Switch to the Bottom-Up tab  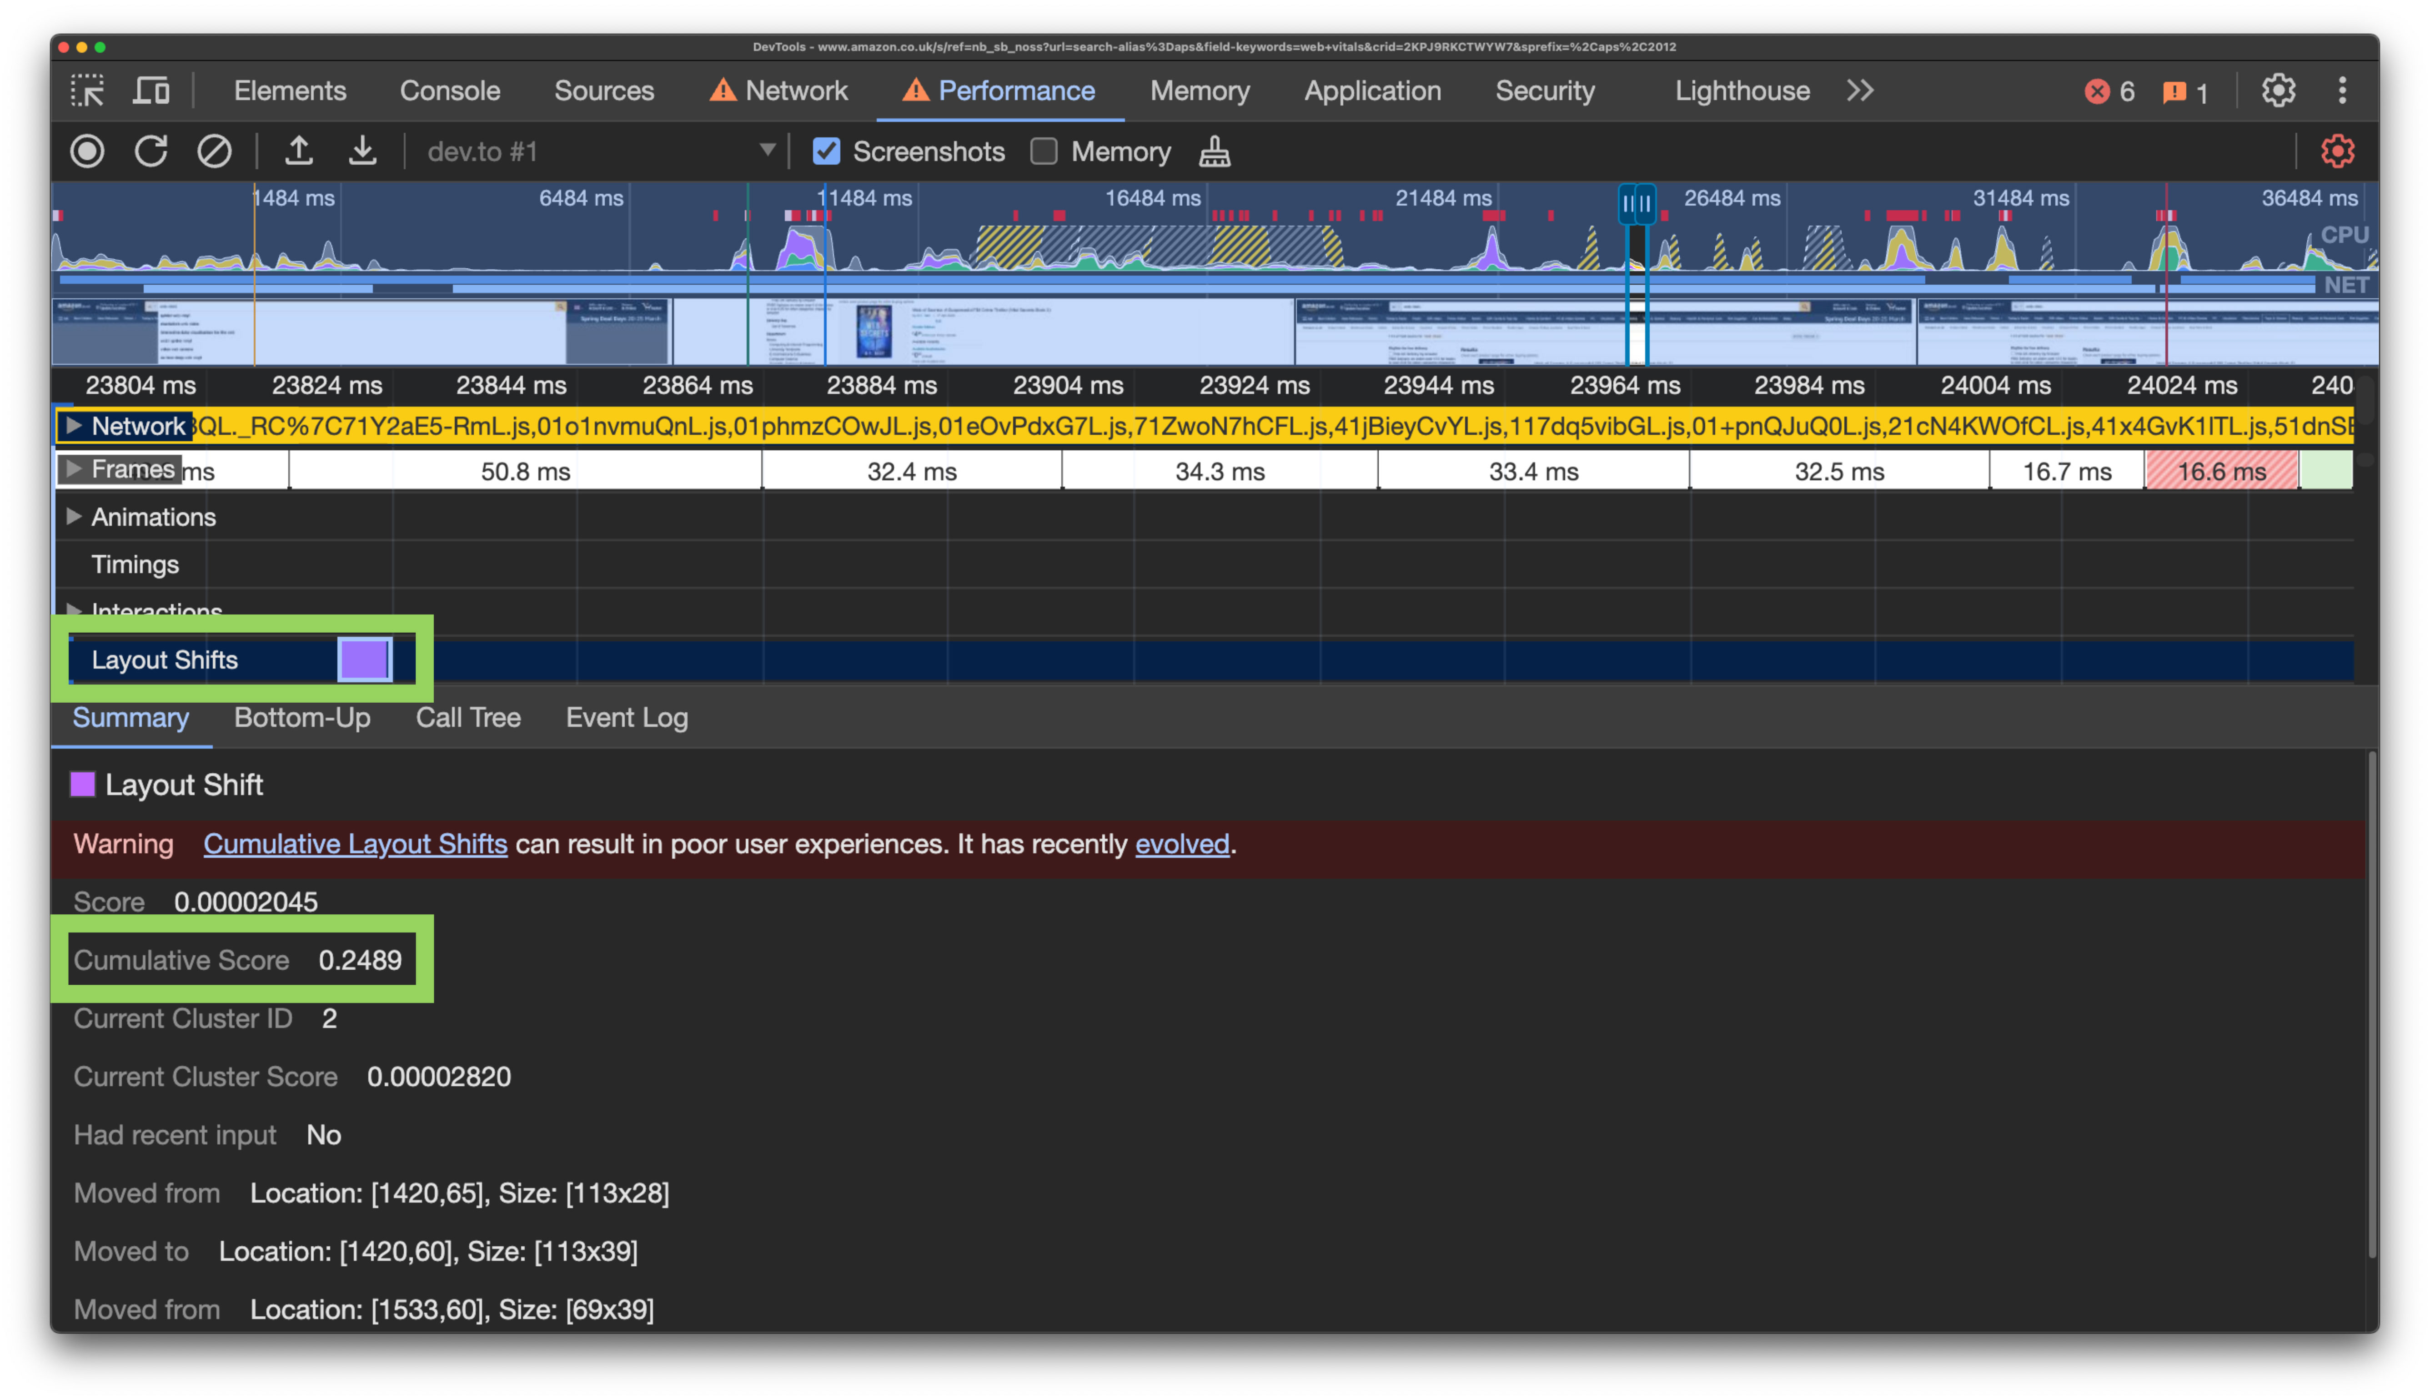[302, 717]
